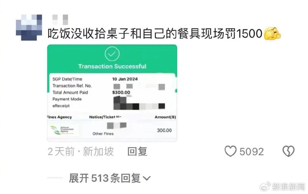
Task: Open the transaction receipt image attachment
Action: 112,93
